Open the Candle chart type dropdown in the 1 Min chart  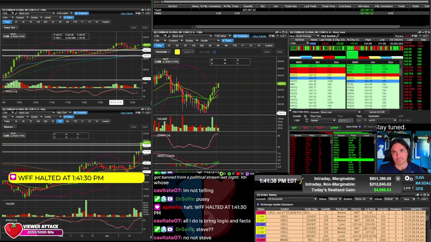coord(210,41)
